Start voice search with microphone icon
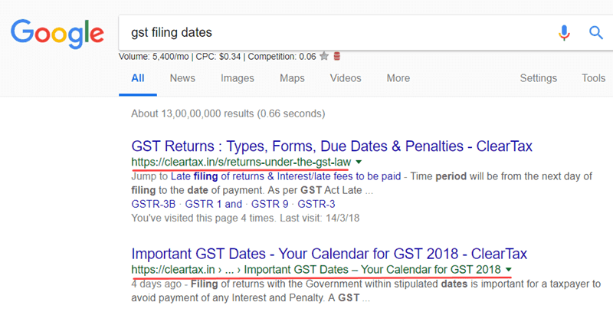 coord(565,32)
